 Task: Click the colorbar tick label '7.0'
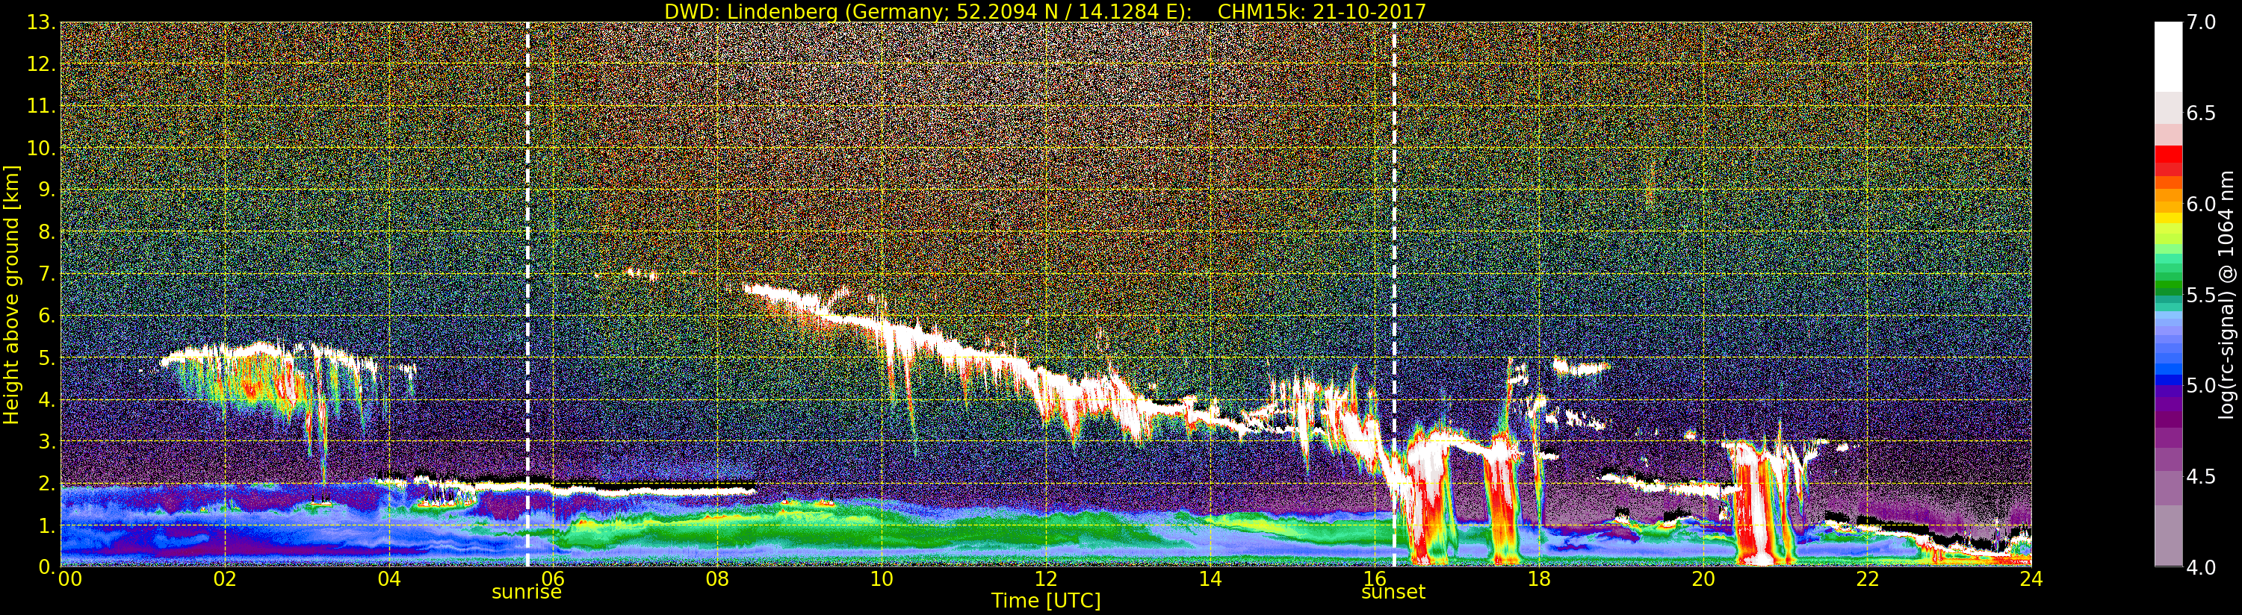pos(2201,22)
